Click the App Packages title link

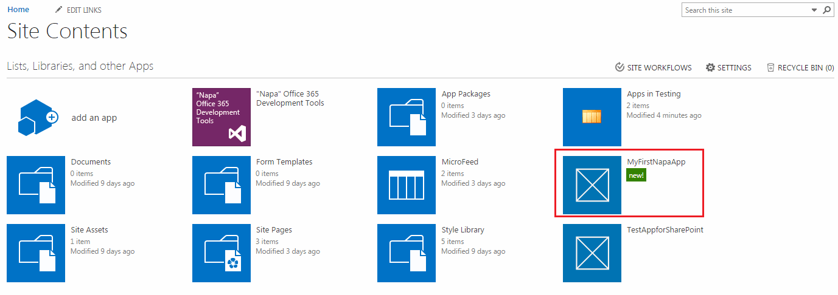[466, 93]
